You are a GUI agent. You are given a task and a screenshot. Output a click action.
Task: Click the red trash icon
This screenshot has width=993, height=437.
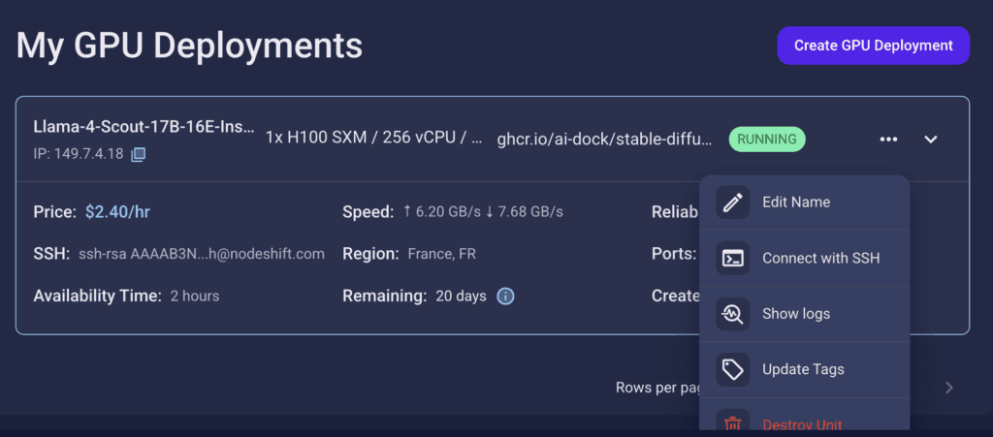(x=733, y=423)
